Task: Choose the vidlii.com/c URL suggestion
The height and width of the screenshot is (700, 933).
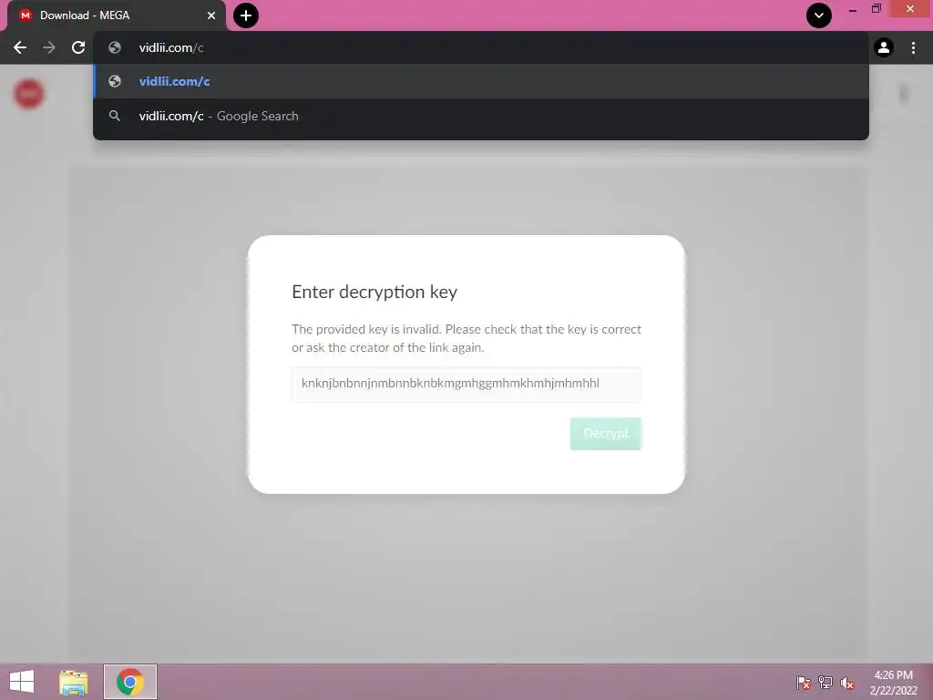Action: pos(481,81)
